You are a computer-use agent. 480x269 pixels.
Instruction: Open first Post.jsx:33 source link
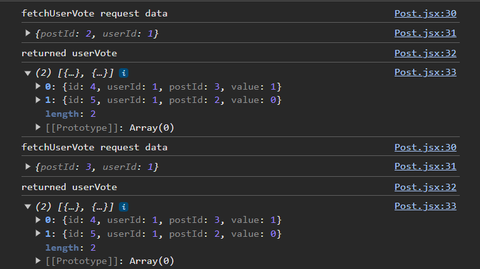point(425,72)
